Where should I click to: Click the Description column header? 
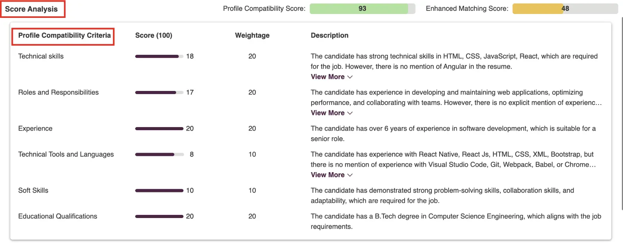329,35
